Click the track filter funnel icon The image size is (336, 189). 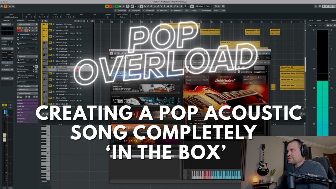pos(87,21)
